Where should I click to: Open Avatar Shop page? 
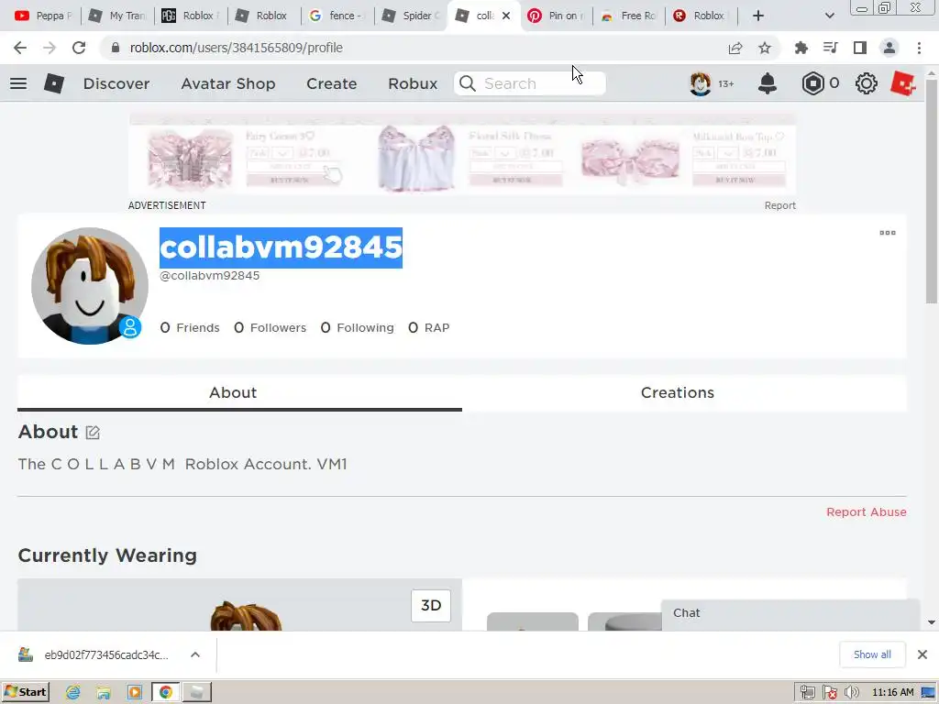coord(228,83)
